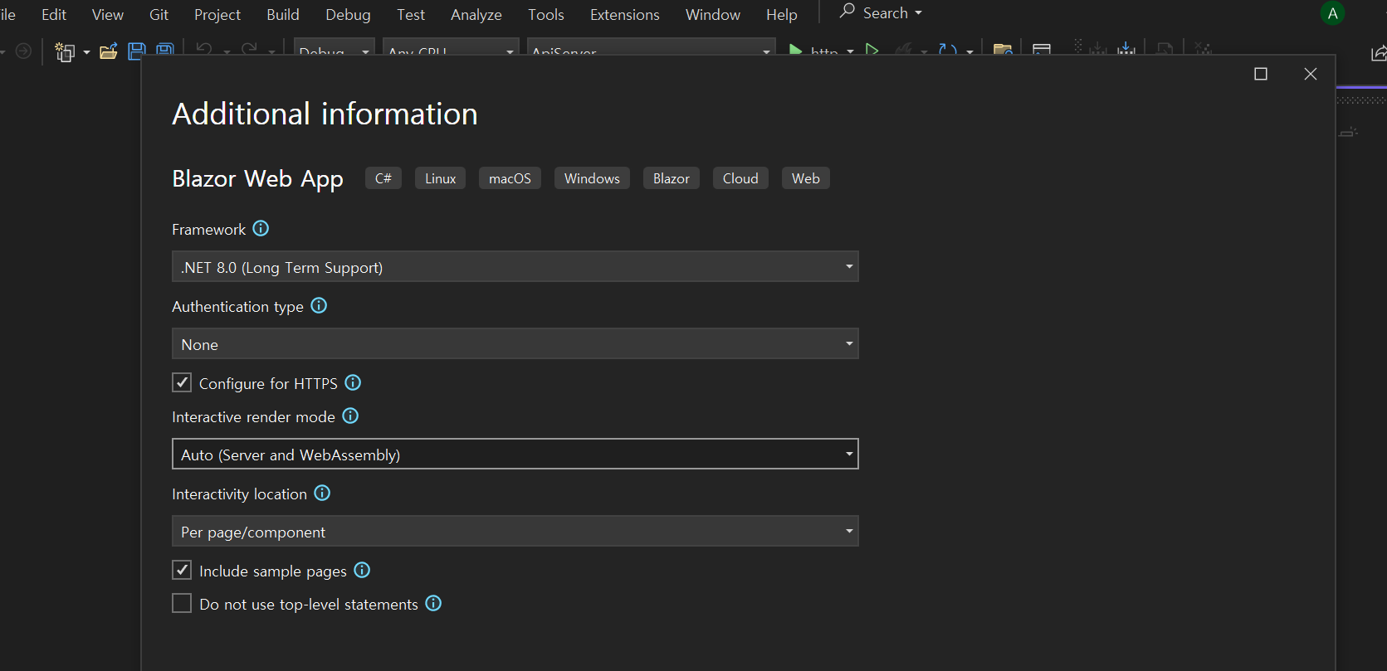The height and width of the screenshot is (671, 1387).
Task: Click Start Without Debugging outline play icon
Action: (x=872, y=51)
